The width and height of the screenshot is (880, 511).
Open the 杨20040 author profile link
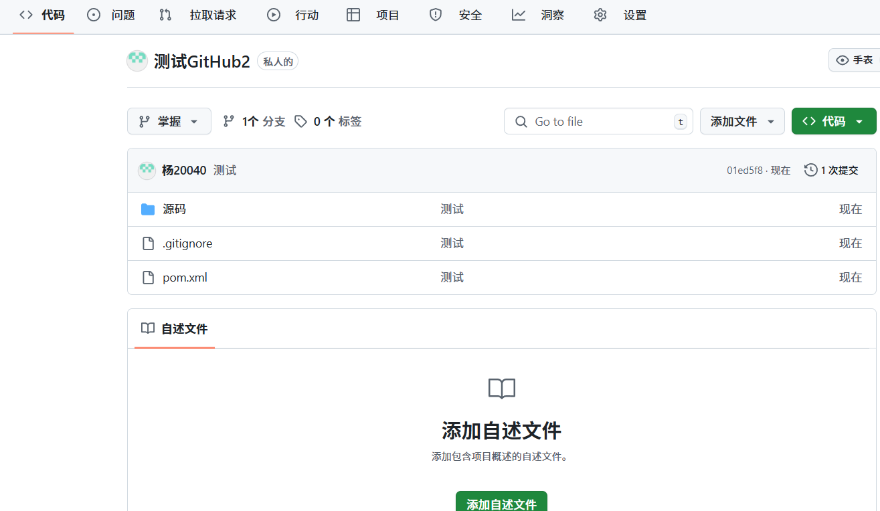pyautogui.click(x=184, y=171)
